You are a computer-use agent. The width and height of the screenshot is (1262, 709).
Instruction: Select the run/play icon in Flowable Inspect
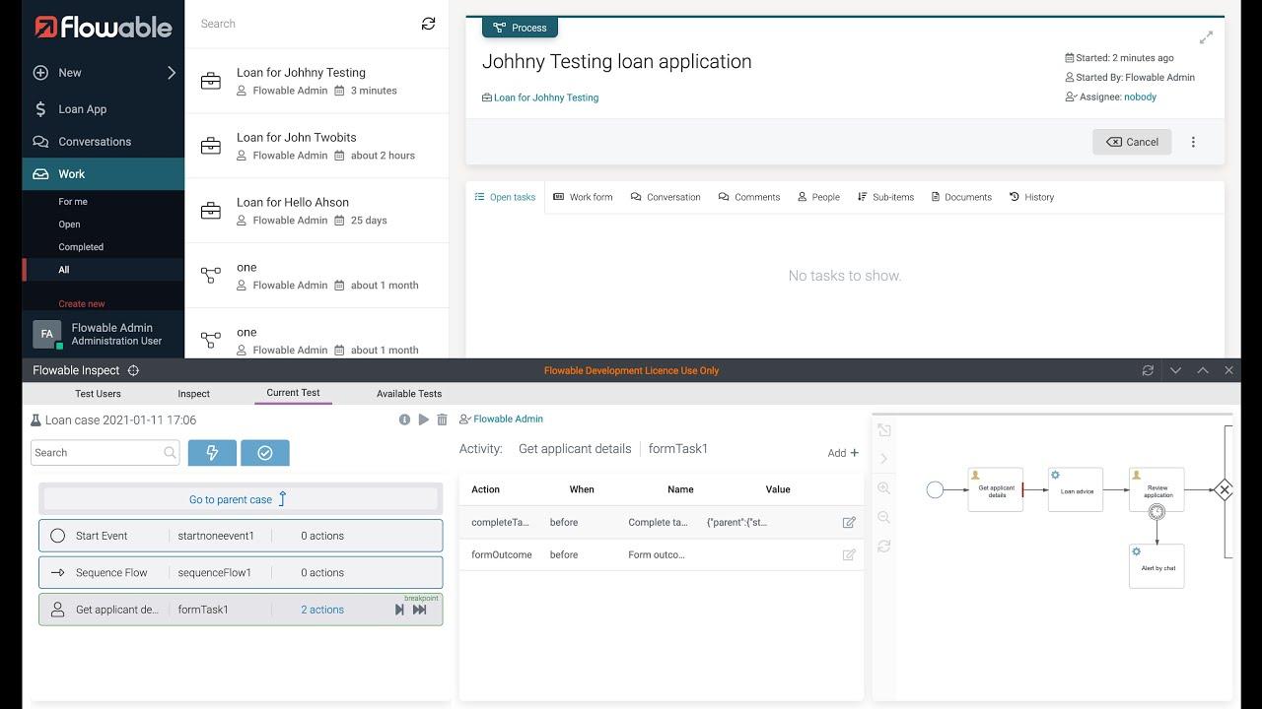[423, 419]
